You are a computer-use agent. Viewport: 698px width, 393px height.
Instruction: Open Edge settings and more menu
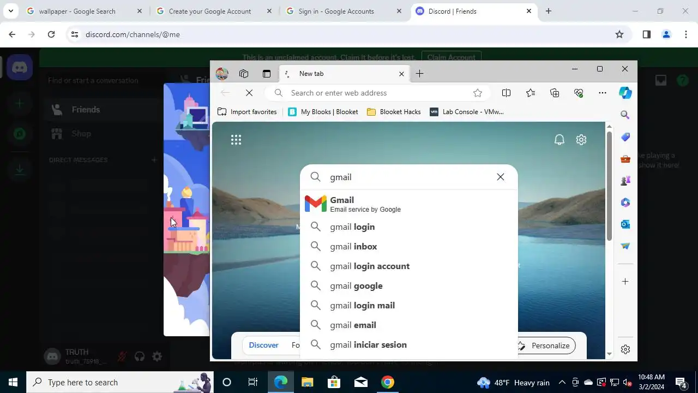pyautogui.click(x=603, y=93)
